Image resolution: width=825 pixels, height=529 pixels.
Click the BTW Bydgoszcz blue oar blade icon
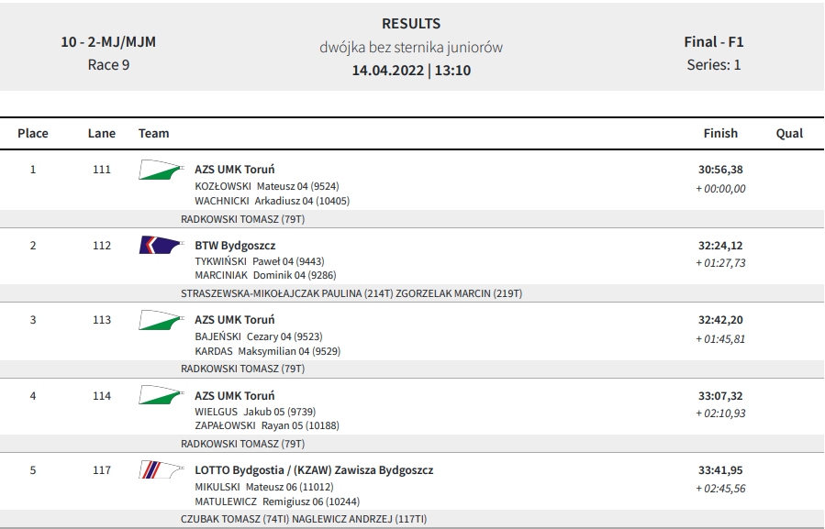[x=162, y=245]
